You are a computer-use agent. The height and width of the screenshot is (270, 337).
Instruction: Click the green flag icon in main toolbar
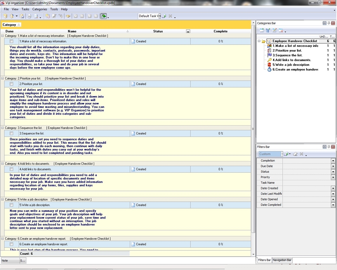pos(104,16)
